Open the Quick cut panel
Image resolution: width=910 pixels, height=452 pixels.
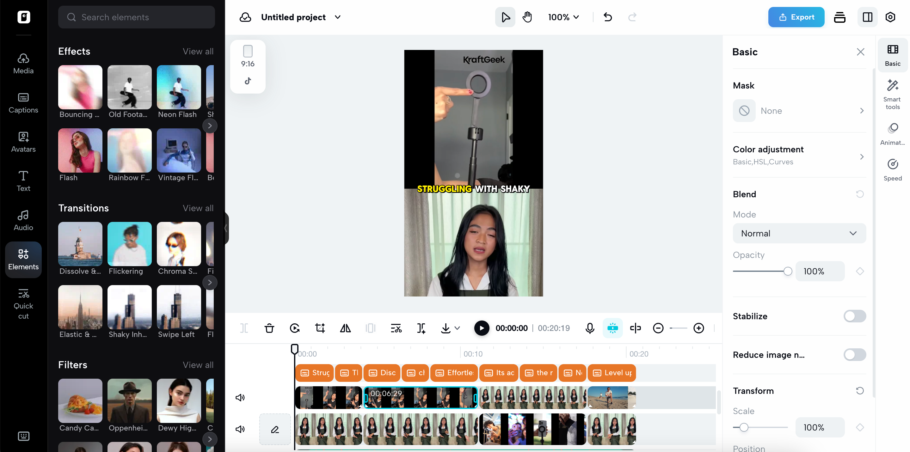coord(23,303)
